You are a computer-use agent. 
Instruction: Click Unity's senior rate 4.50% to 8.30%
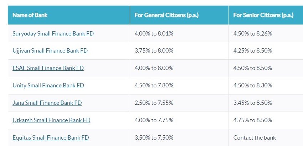click(x=253, y=86)
